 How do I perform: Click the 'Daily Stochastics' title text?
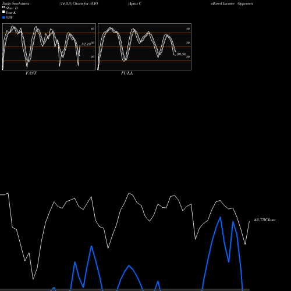[x=16, y=3]
